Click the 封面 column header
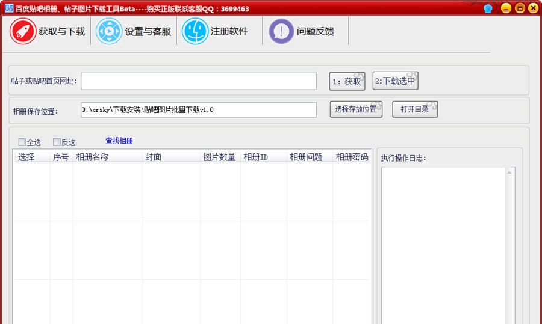Image resolution: width=542 pixels, height=324 pixels. pyautogui.click(x=172, y=157)
